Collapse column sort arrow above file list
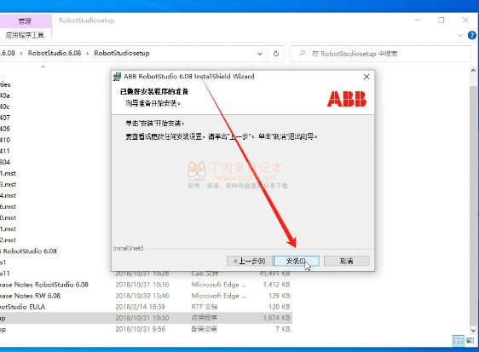Screen dimensions: 479x352 click(x=43, y=66)
